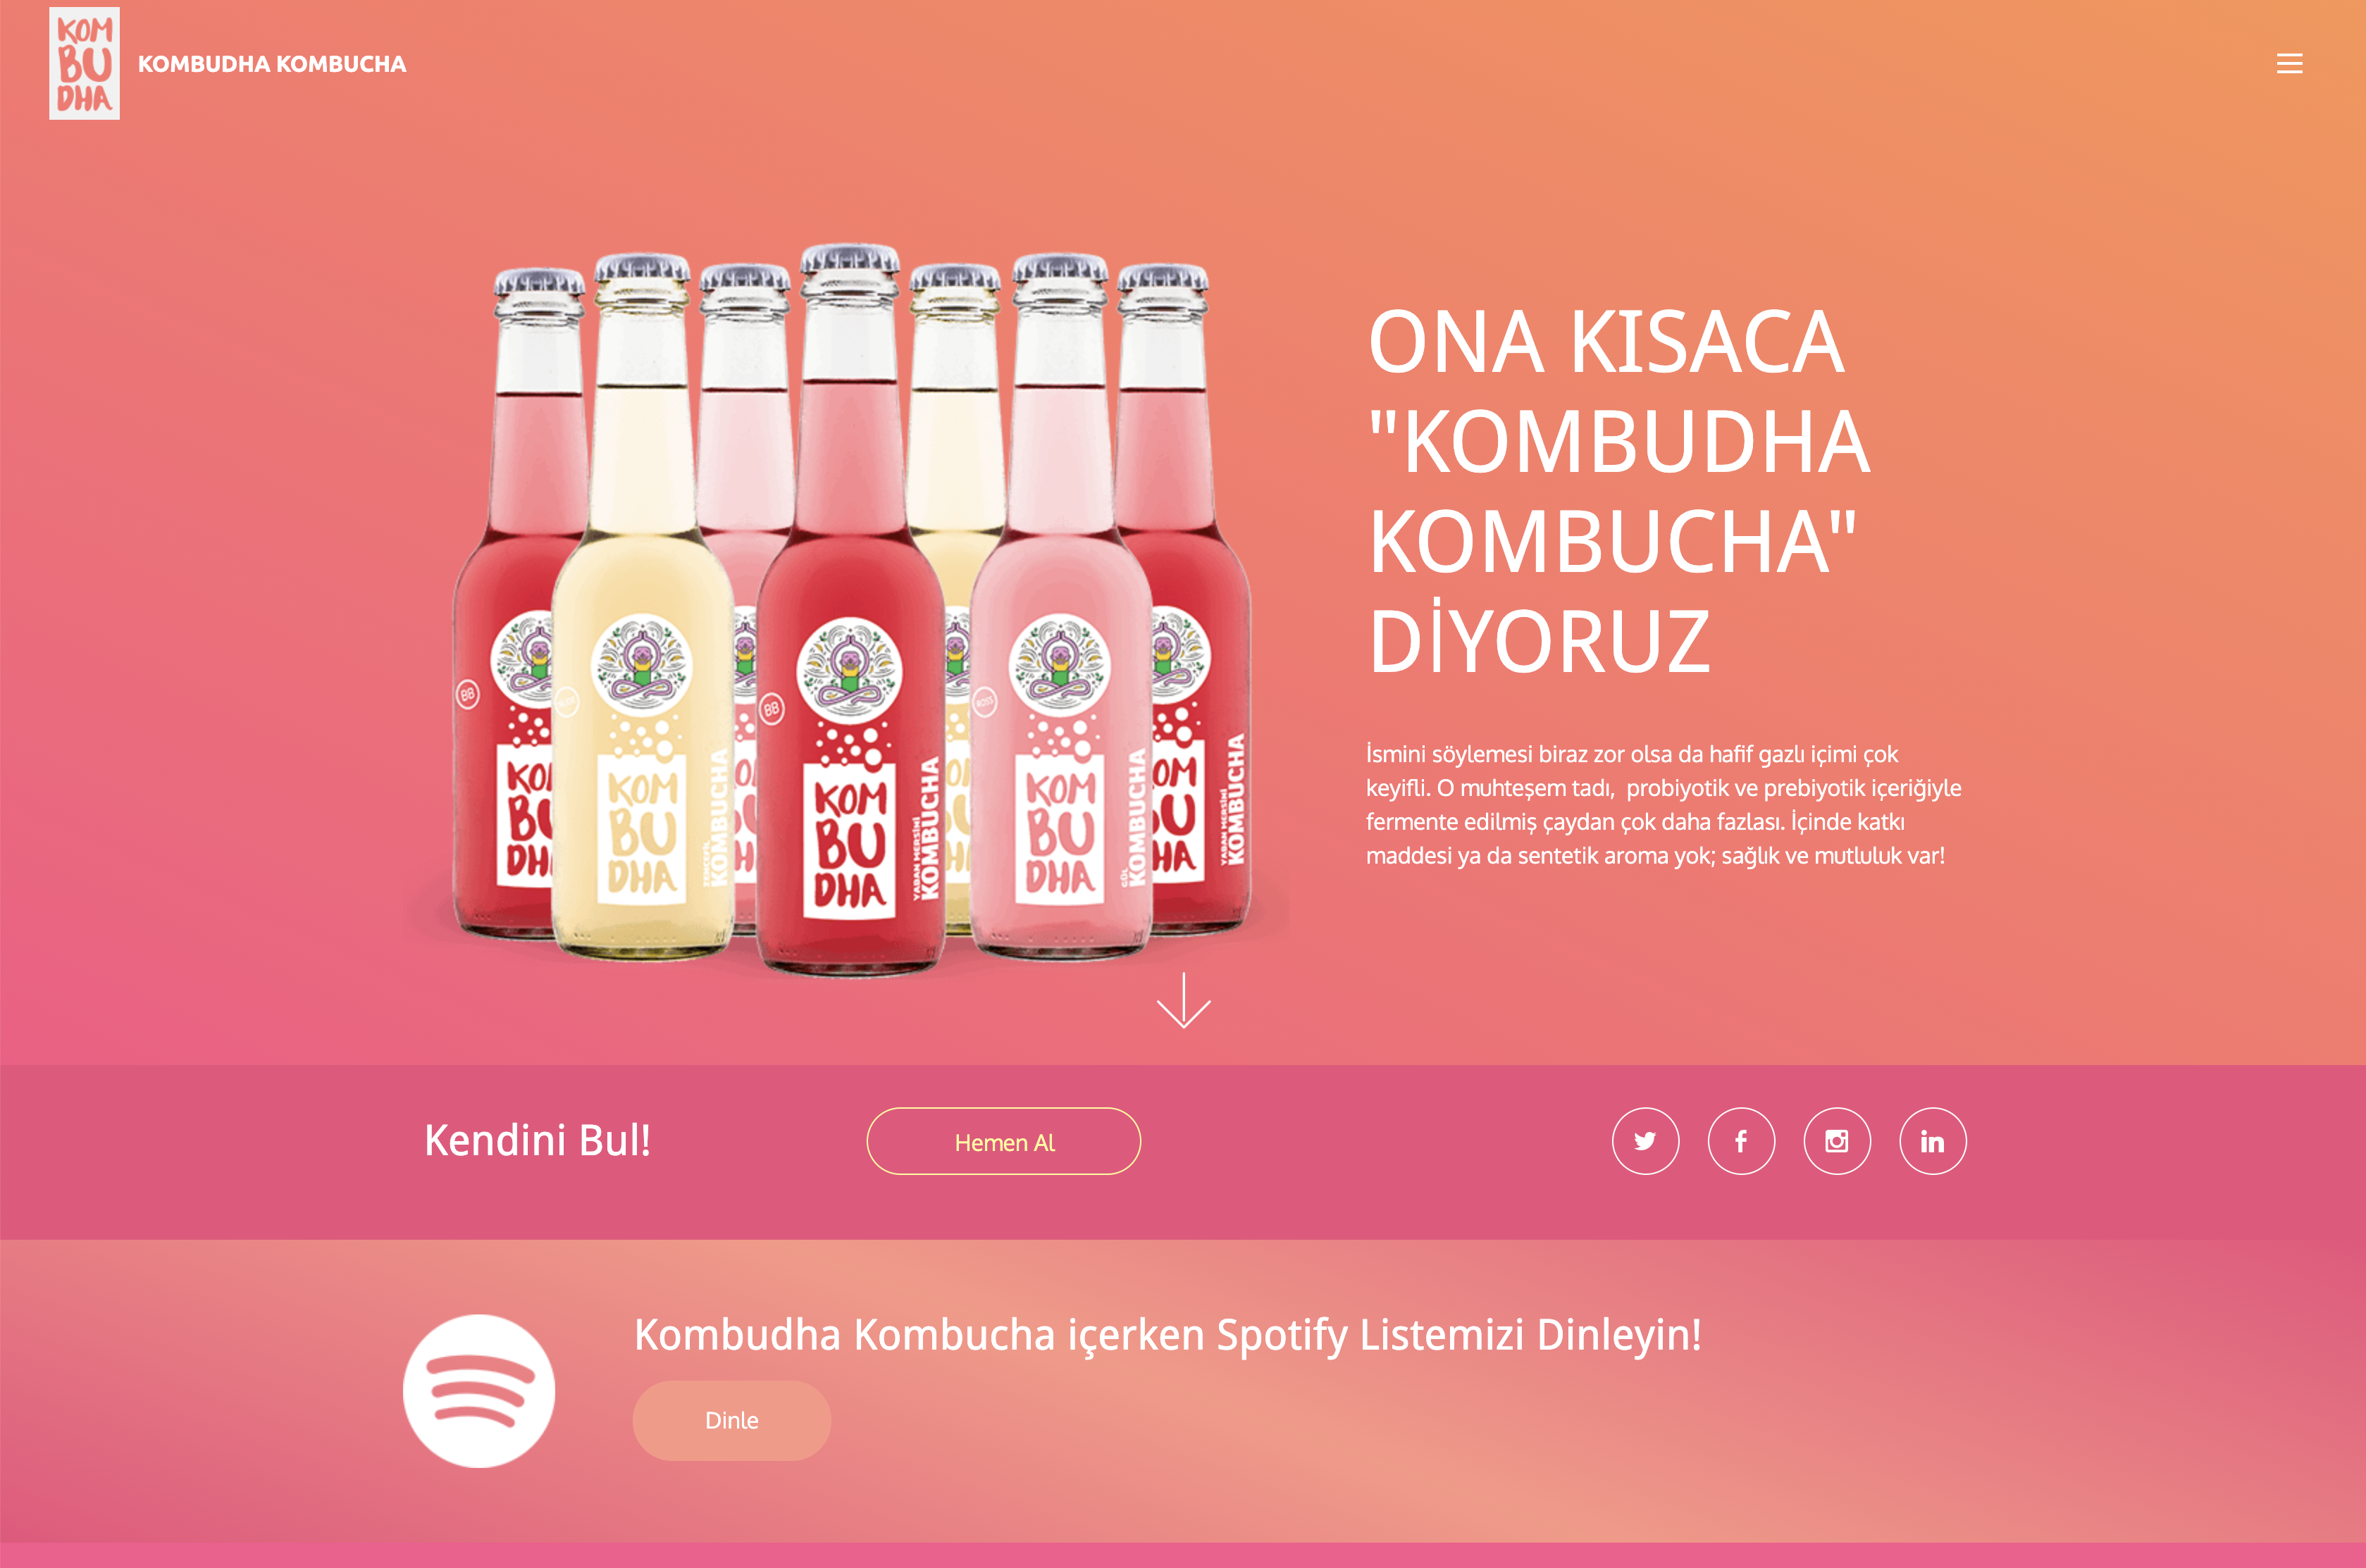Click the center red Kombudha bottle
The image size is (2366, 1568).
(850, 610)
